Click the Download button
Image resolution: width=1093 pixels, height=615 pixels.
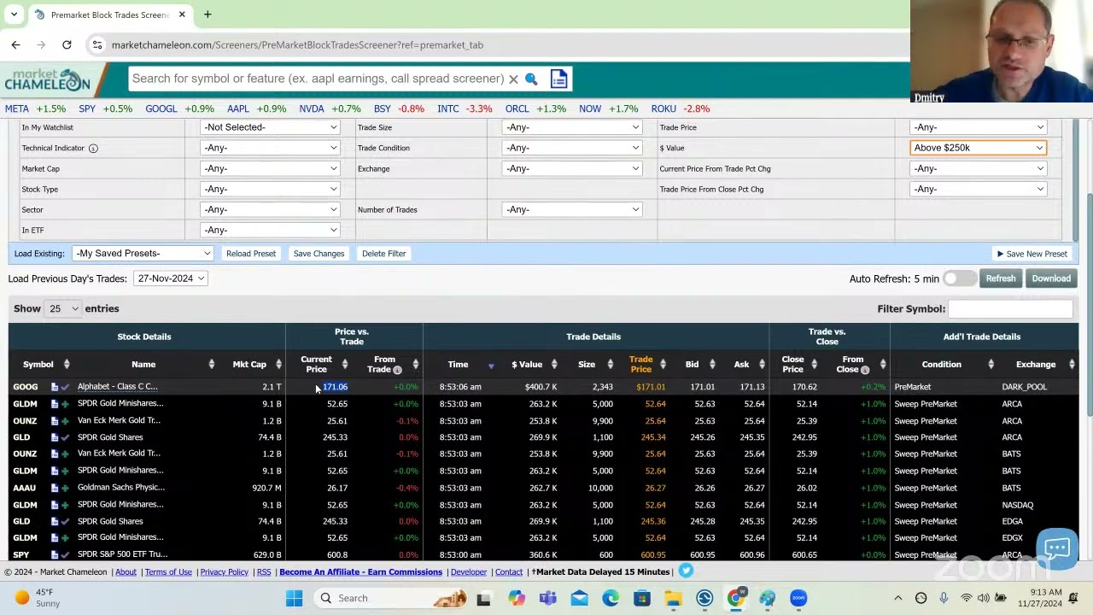tap(1051, 278)
